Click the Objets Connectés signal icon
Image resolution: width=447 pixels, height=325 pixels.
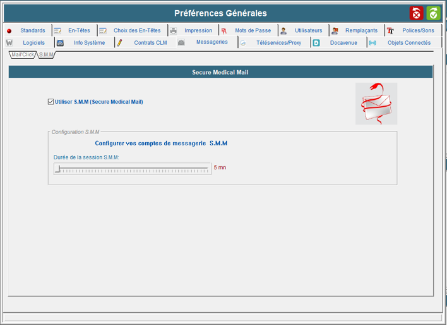click(372, 43)
